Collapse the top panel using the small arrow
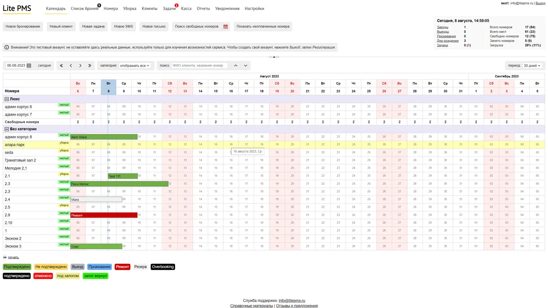The image size is (548, 308). coord(274,57)
